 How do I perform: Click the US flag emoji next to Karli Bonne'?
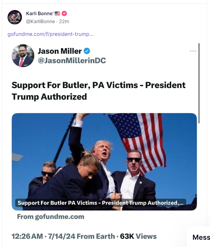[57, 13]
